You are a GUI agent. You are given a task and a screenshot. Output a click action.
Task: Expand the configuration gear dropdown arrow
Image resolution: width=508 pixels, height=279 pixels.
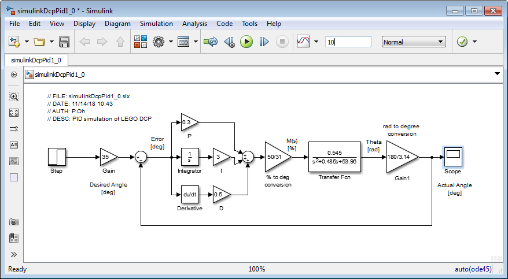pos(171,42)
